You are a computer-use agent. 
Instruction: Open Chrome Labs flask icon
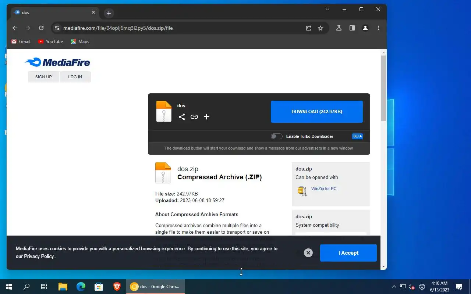[x=339, y=28]
